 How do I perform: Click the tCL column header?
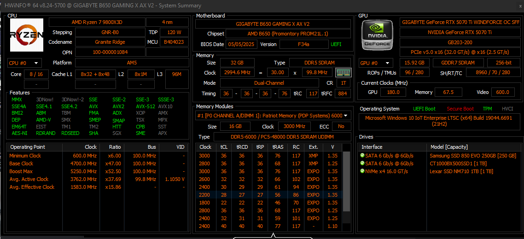224,147
